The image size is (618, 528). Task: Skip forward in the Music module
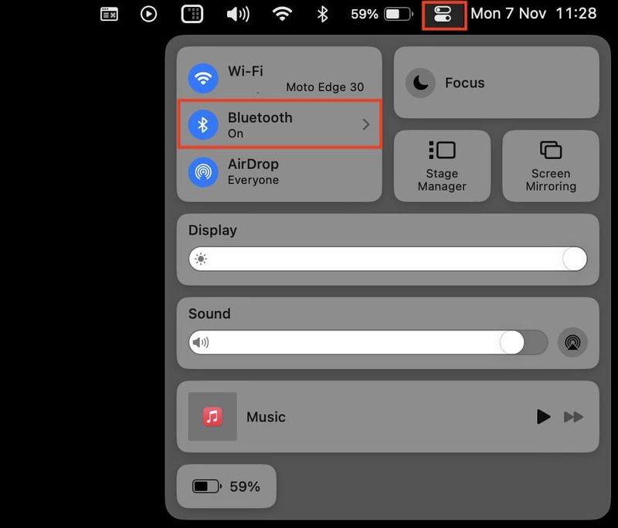(x=573, y=417)
